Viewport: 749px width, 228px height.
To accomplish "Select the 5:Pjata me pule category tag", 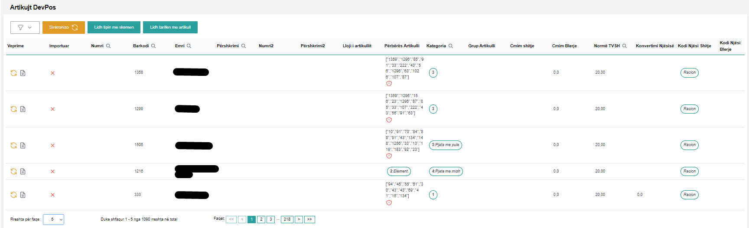I will click(x=445, y=145).
